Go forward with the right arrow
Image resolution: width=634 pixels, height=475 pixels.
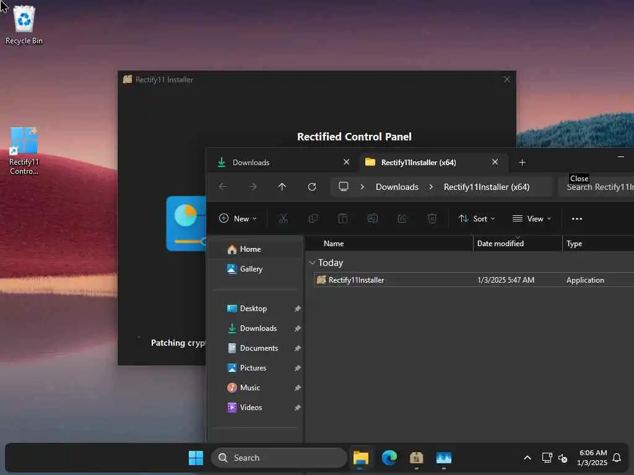[253, 187]
